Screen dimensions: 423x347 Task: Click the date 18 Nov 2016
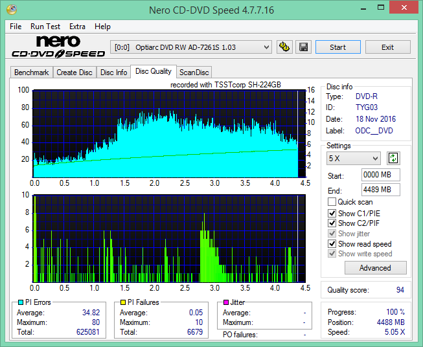click(376, 119)
